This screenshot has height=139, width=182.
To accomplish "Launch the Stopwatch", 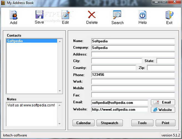I will [109, 123].
